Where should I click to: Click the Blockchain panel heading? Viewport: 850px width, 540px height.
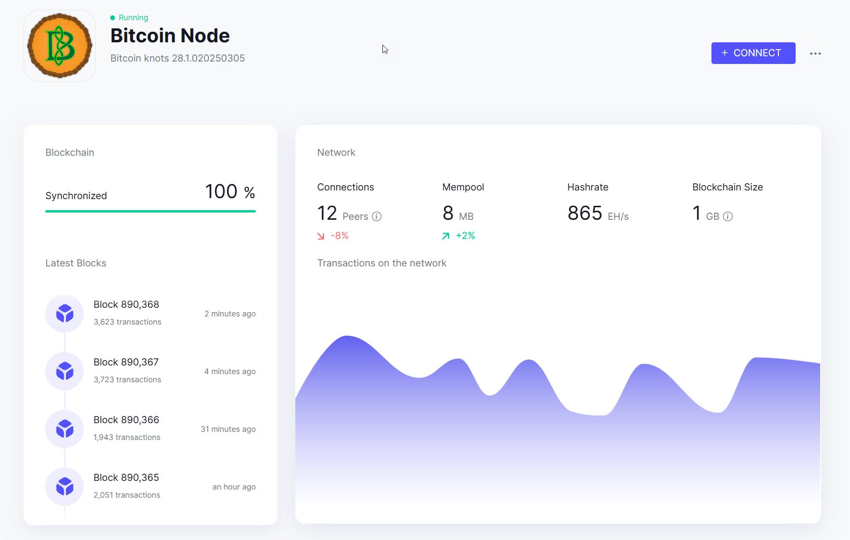pyautogui.click(x=70, y=152)
